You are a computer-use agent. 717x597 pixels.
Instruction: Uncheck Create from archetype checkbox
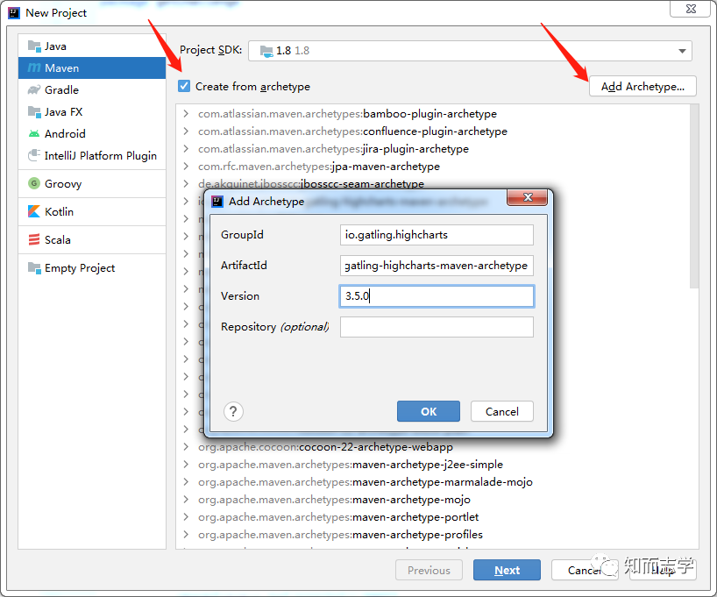[x=184, y=86]
